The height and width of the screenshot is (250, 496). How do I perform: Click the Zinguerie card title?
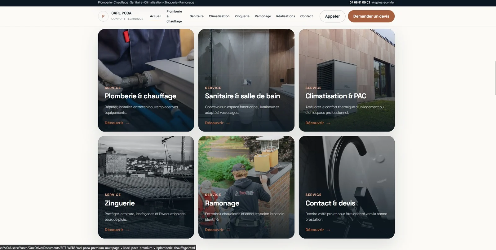(x=120, y=203)
